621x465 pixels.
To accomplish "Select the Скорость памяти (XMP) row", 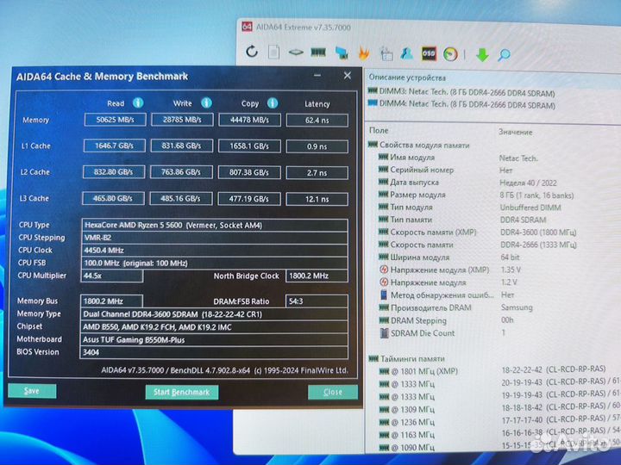I will pos(478,232).
